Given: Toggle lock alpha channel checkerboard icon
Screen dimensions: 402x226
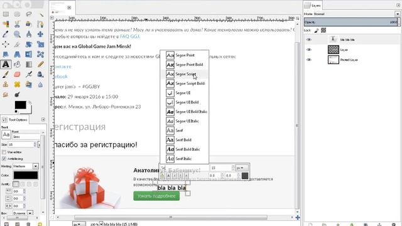Looking at the screenshot, I should point(323,30).
